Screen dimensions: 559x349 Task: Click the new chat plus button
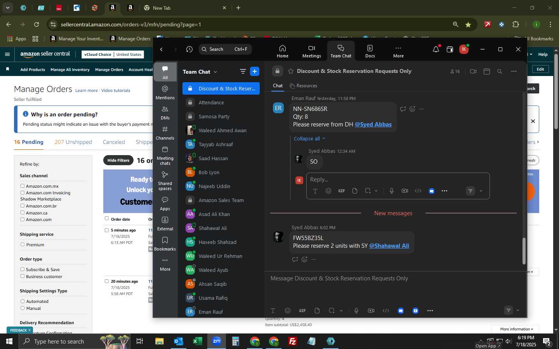pyautogui.click(x=255, y=71)
